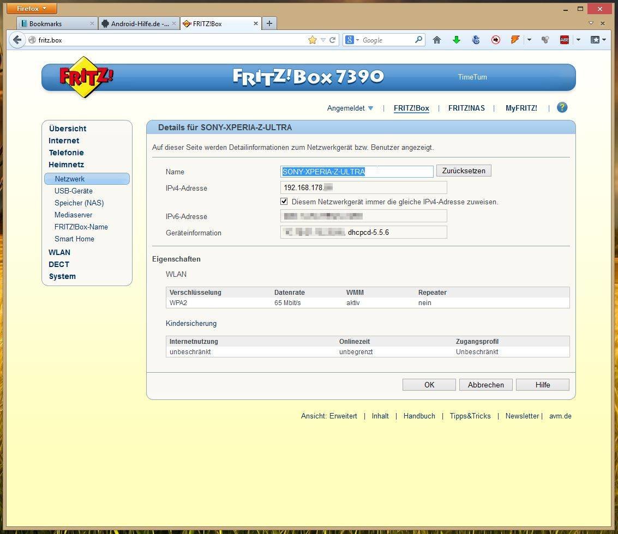The width and height of the screenshot is (618, 534).
Task: Close the Bookmarks tab
Action: pos(92,23)
